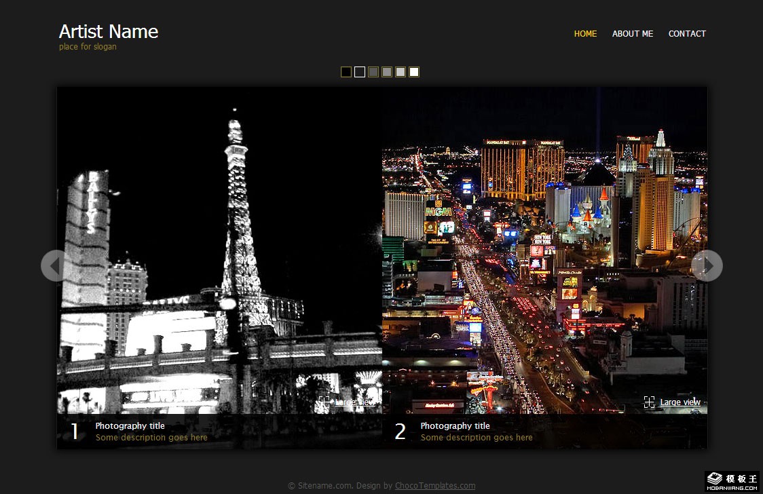Pick the pure white swatch
This screenshot has height=494, width=763.
coord(414,72)
